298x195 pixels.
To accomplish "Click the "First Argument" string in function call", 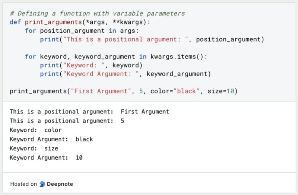I will pos(99,91).
